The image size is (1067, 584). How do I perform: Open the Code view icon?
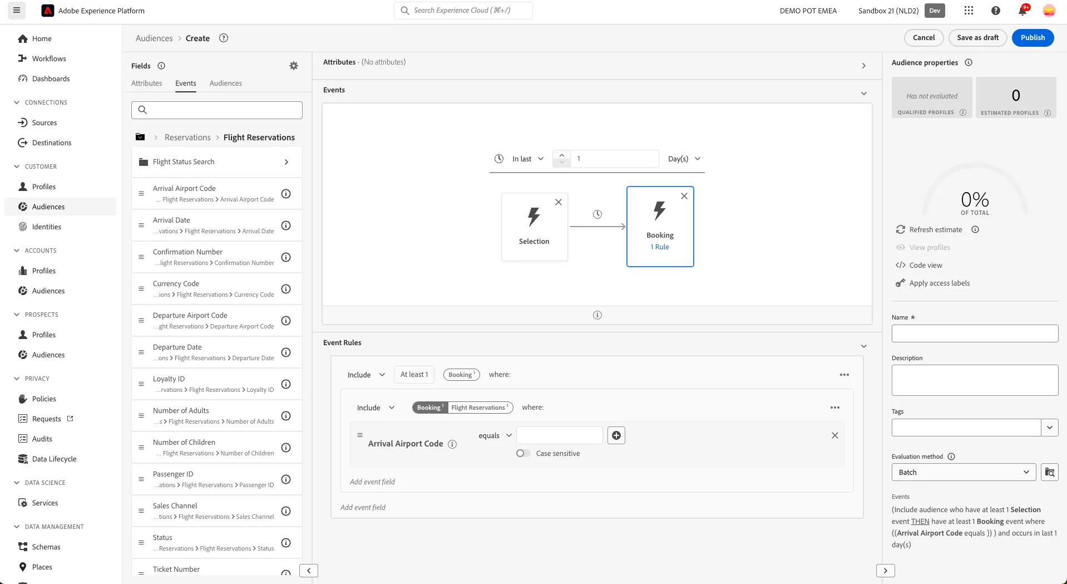pyautogui.click(x=900, y=265)
